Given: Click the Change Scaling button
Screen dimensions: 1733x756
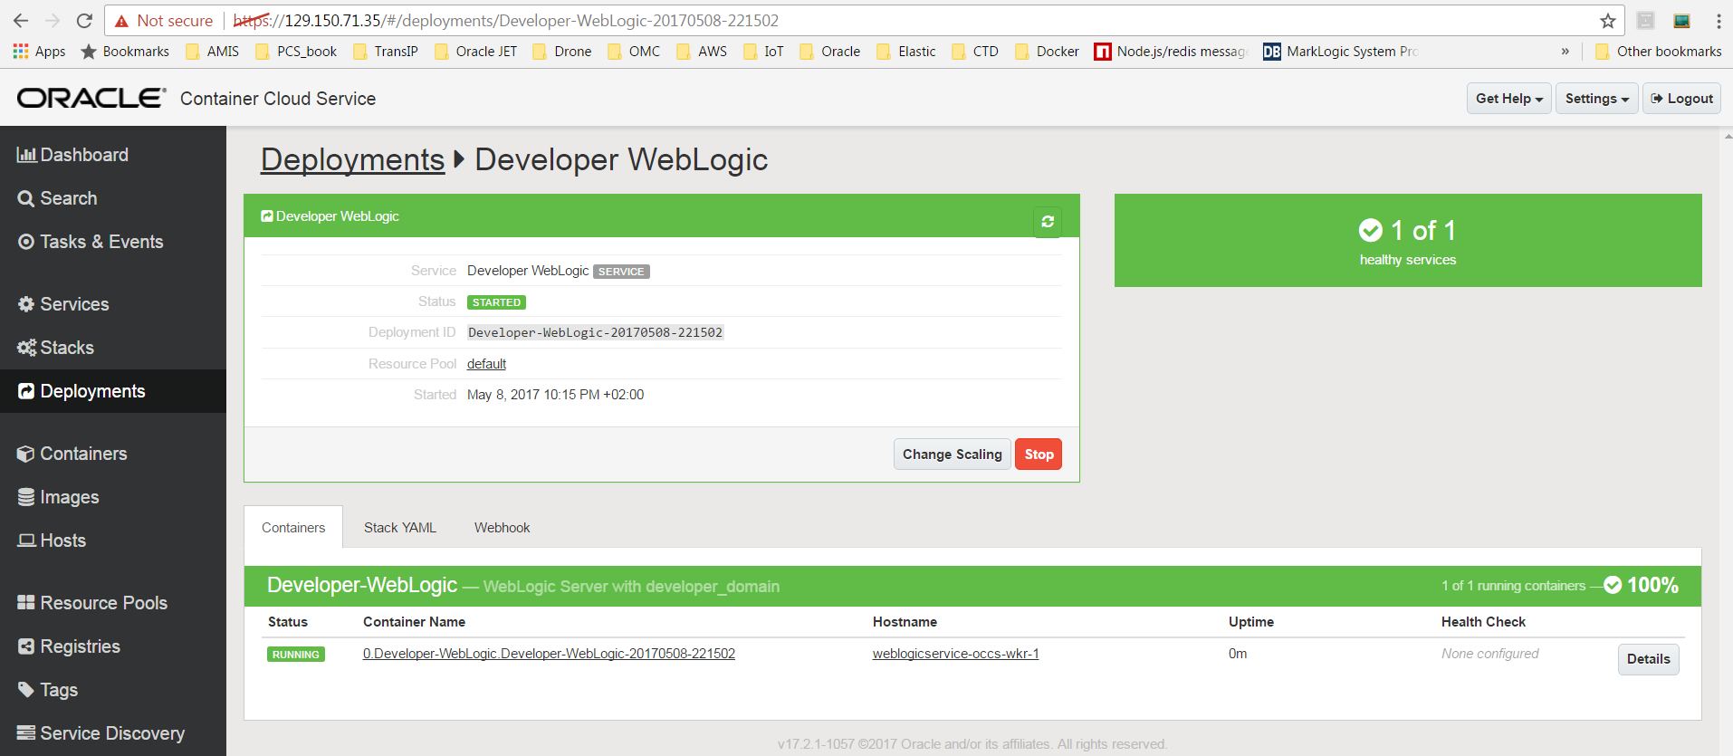Looking at the screenshot, I should [952, 455].
